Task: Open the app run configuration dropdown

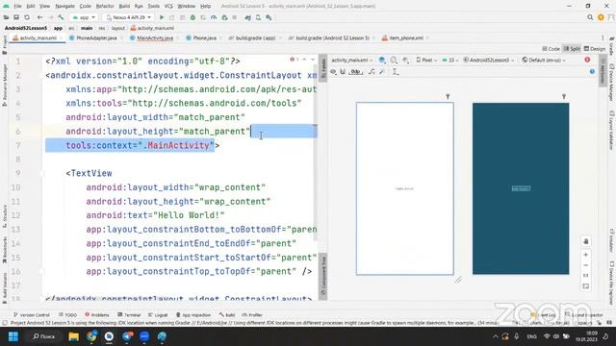Action: 84,17
